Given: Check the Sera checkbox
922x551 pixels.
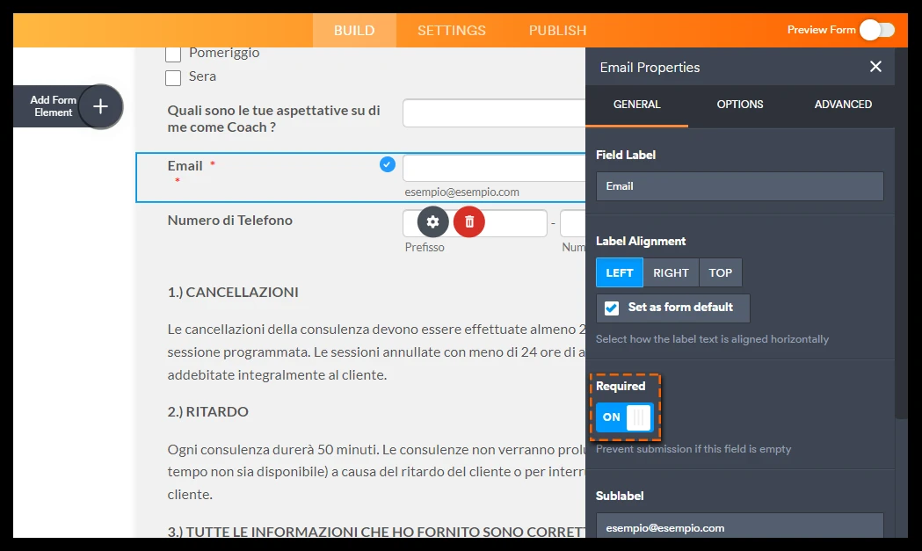Looking at the screenshot, I should tap(172, 77).
